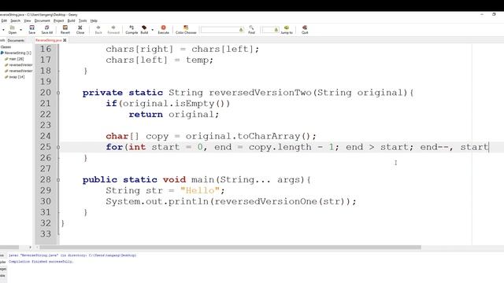Collapse the fold marker on line 20
504x283 pixels.
[x=58, y=93]
